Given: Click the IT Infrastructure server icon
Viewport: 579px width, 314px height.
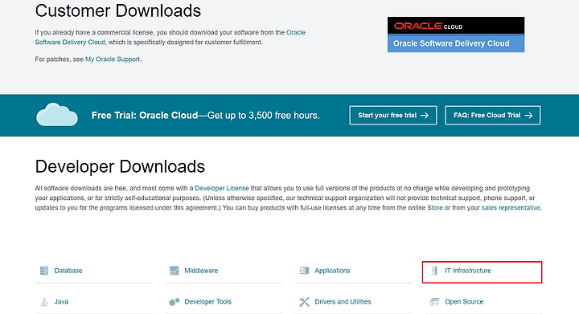Looking at the screenshot, I should tap(434, 271).
